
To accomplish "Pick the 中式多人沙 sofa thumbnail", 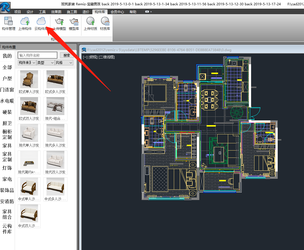I will tap(55, 190).
